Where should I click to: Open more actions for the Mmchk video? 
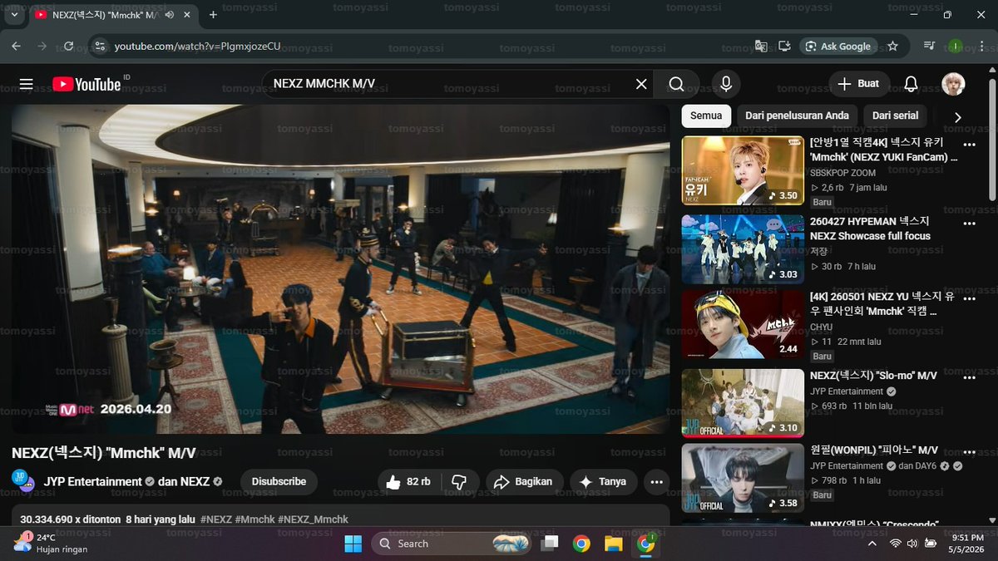[x=656, y=481]
